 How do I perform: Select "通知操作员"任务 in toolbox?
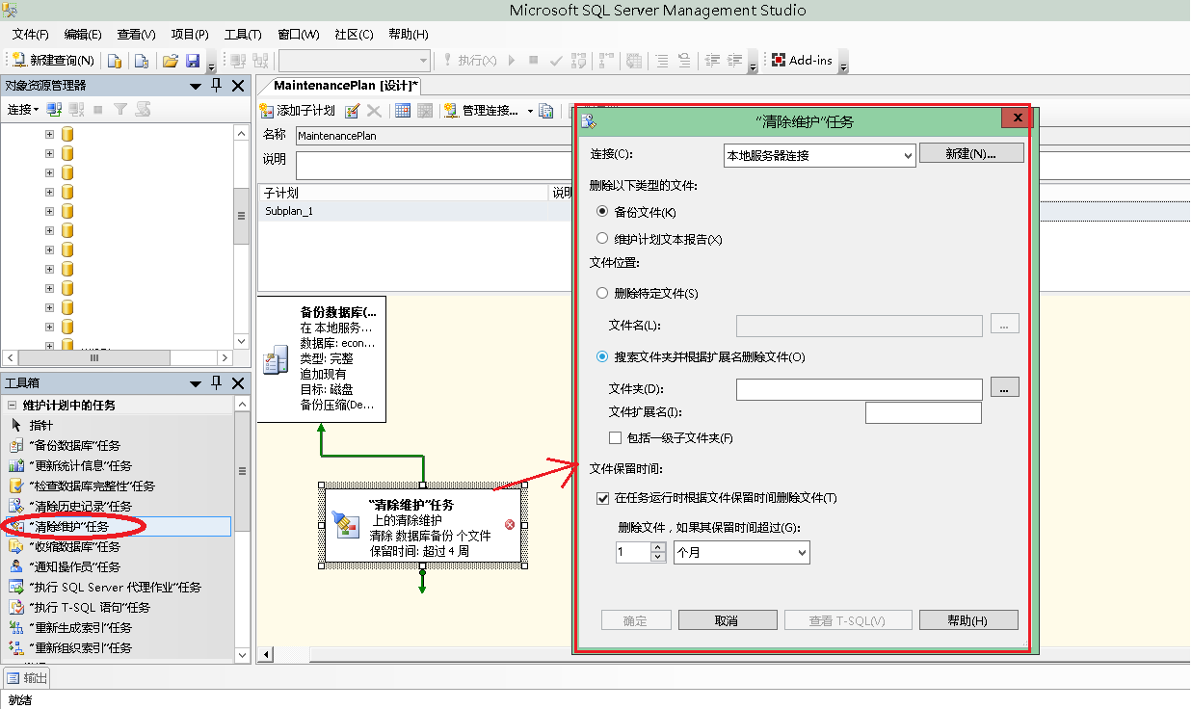pyautogui.click(x=75, y=566)
